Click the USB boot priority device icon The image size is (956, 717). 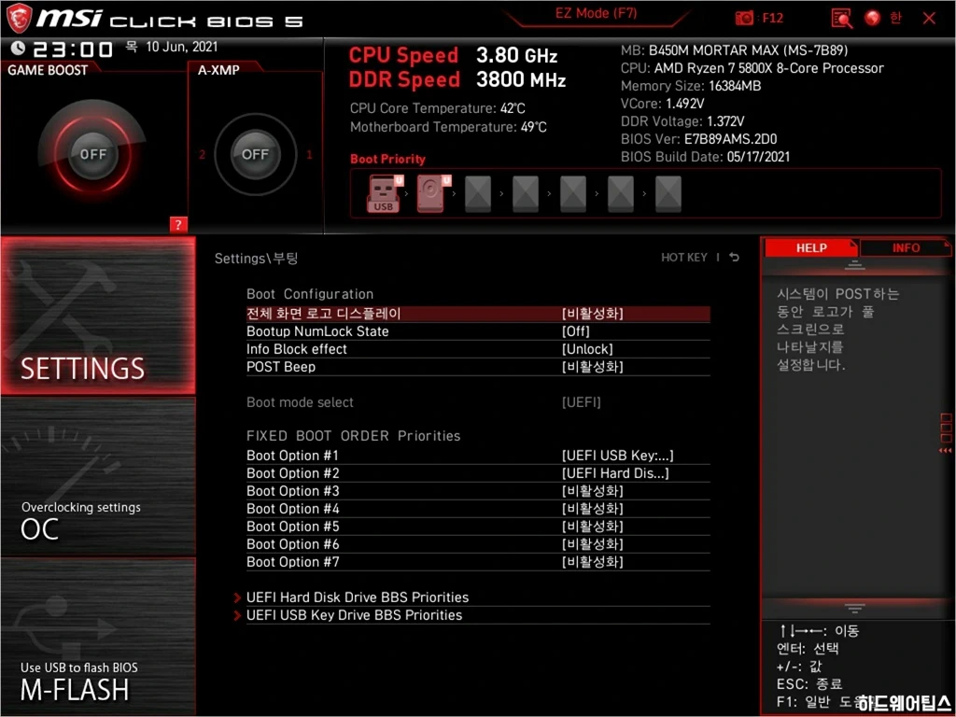tap(384, 194)
